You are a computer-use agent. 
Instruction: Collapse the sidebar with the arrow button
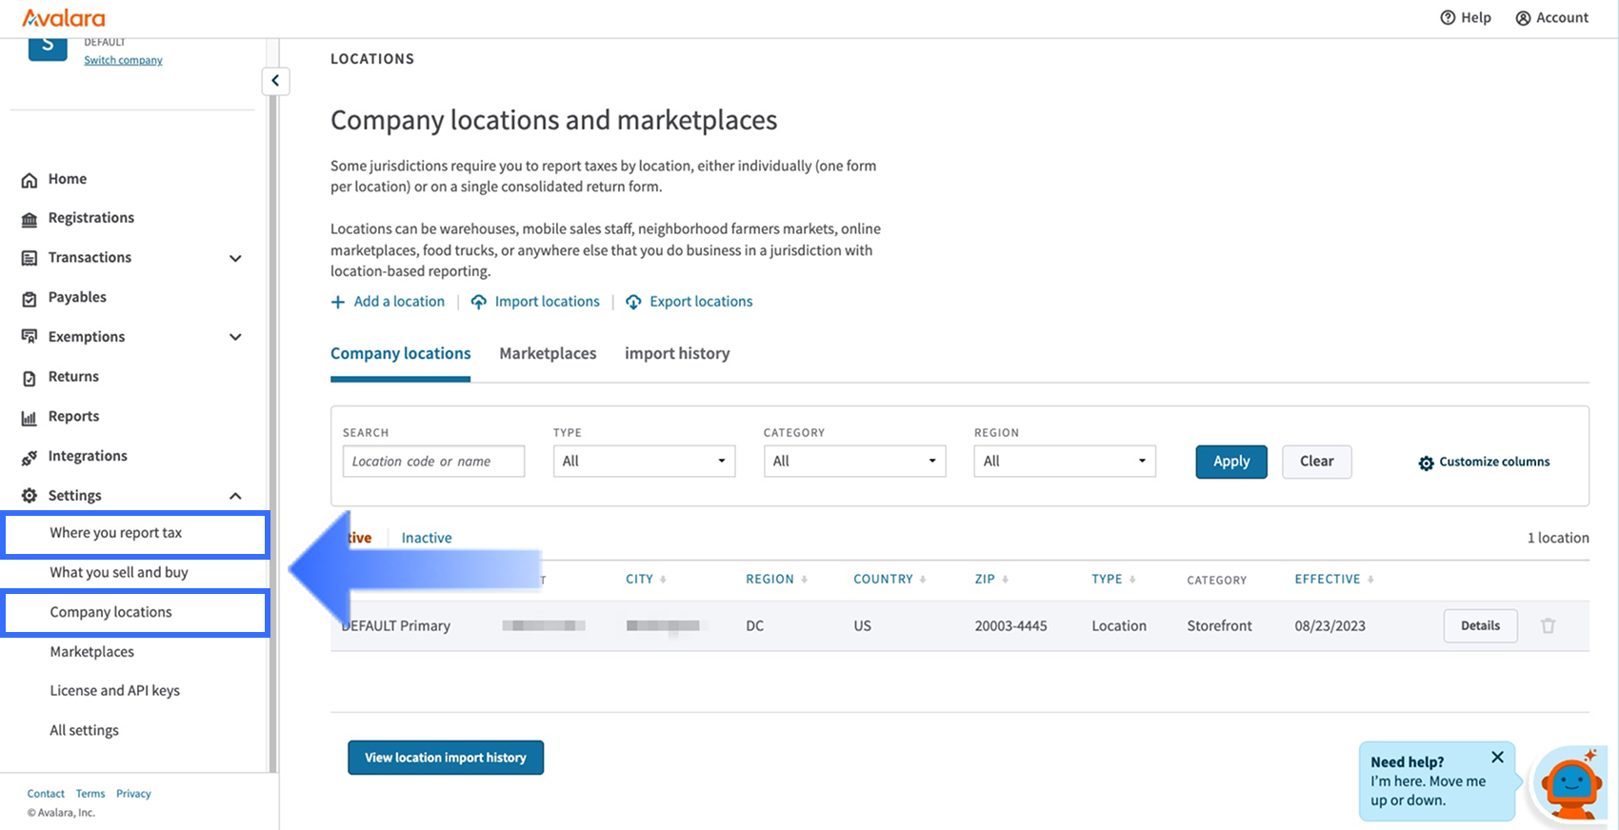click(275, 81)
